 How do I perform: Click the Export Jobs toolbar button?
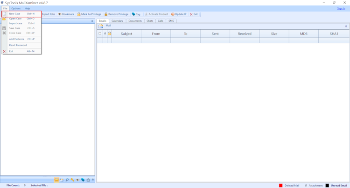pos(49,14)
